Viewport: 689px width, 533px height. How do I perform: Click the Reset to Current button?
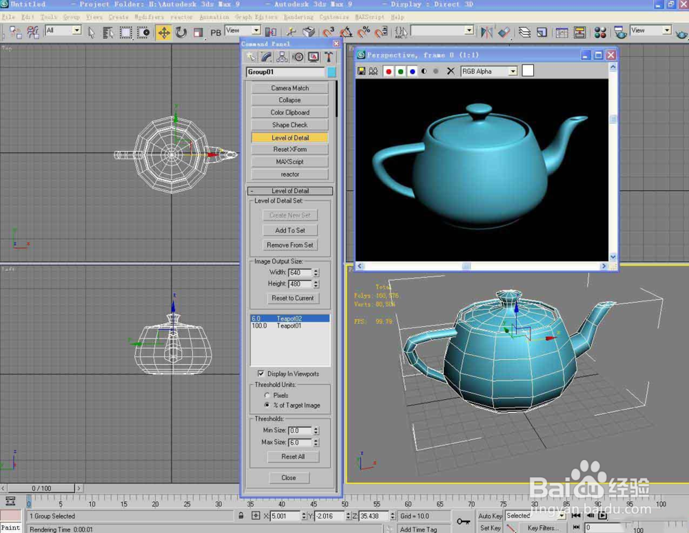click(293, 298)
